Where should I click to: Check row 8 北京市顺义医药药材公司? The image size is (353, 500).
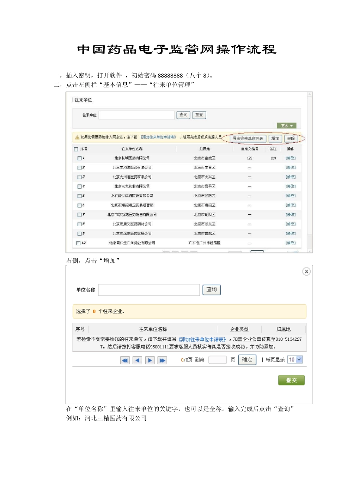click(79, 224)
